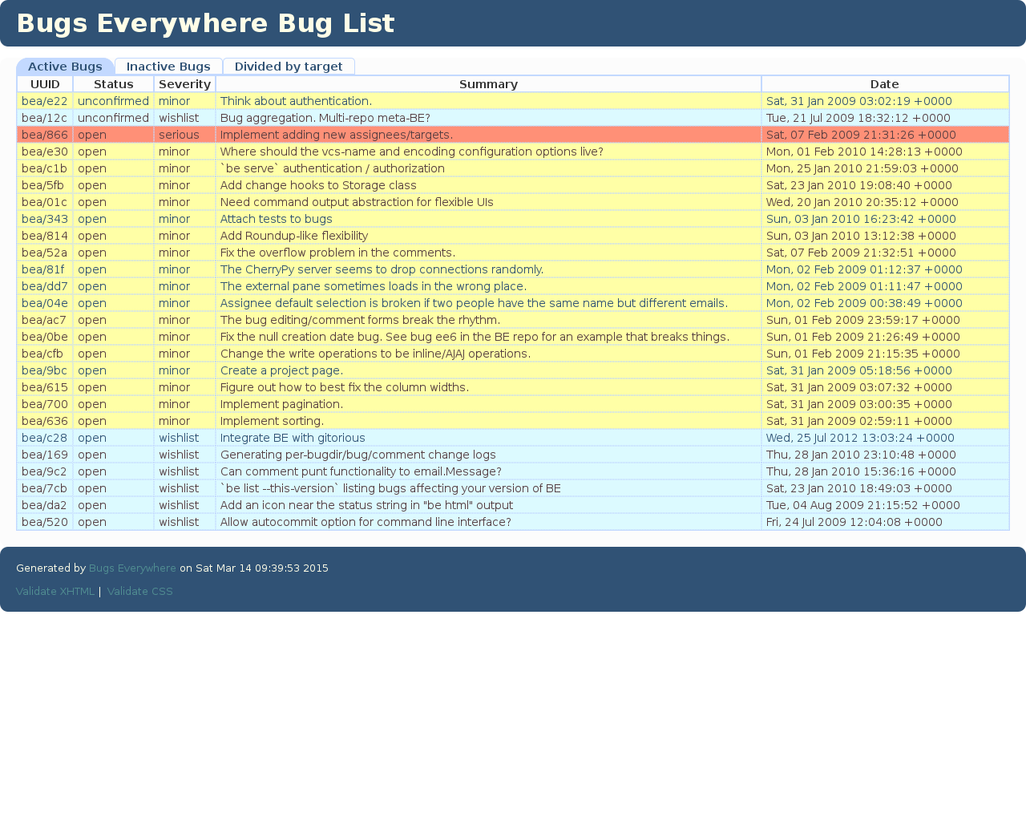Open bug bea/cfb UUID link
The width and height of the screenshot is (1026, 821).
coord(42,354)
